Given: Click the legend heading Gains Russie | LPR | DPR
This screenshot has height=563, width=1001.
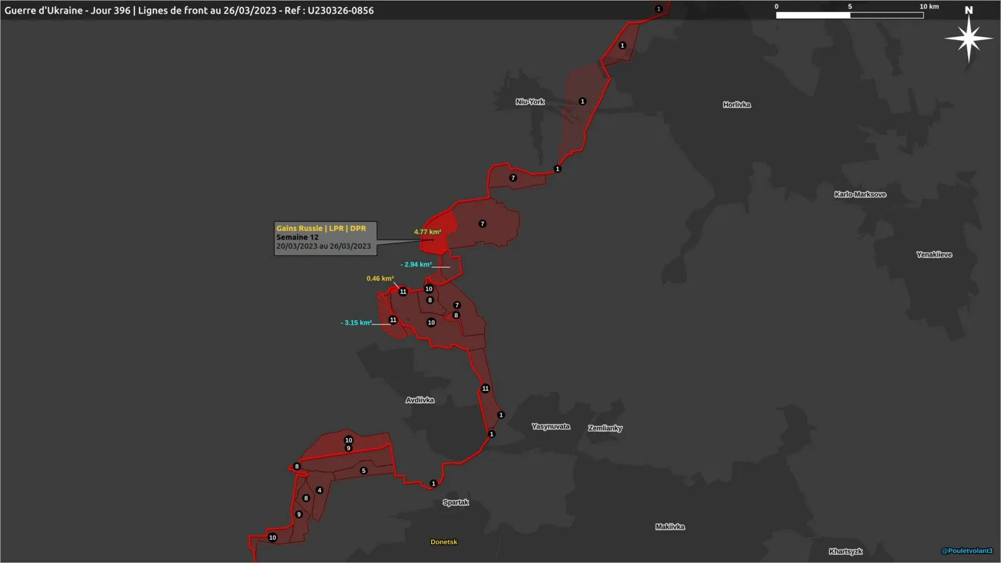Looking at the screenshot, I should (x=321, y=228).
